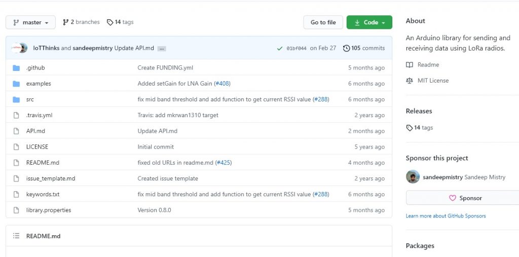Click the tag icon beside 14 tags at top

tap(110, 22)
